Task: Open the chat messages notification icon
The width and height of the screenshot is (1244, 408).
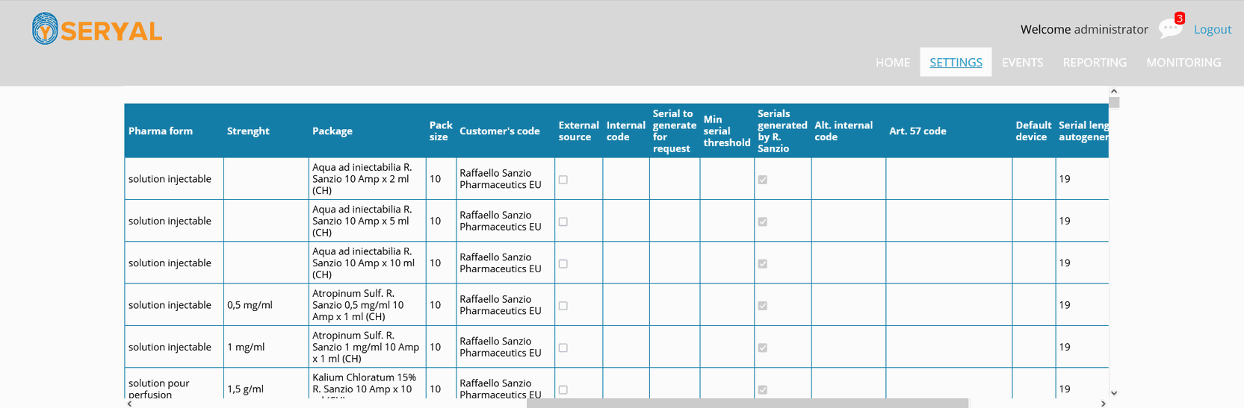Action: pyautogui.click(x=1169, y=28)
